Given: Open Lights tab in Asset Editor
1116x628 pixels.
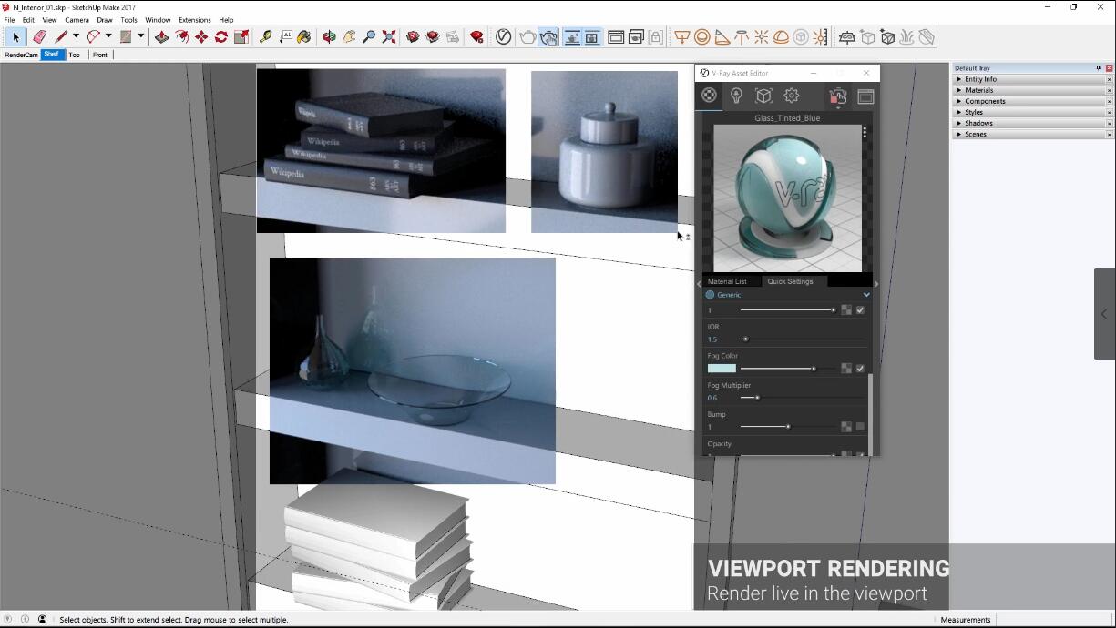Looking at the screenshot, I should coord(736,96).
